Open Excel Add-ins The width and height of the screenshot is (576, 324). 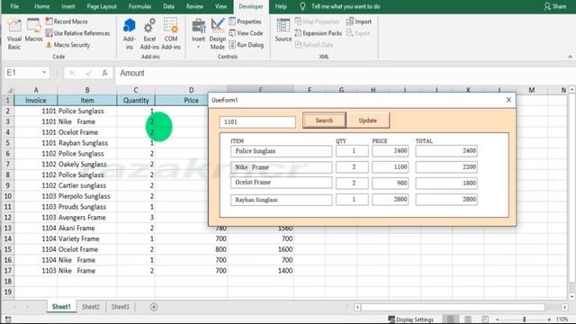coord(149,34)
